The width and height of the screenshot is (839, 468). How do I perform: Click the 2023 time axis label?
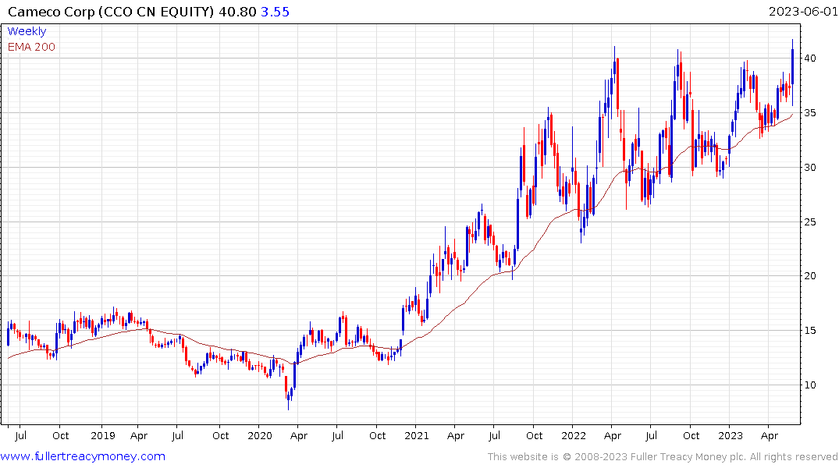coord(731,435)
